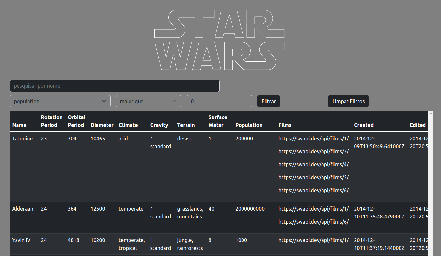Click the Limpar Filtros button
Image resolution: width=441 pixels, height=256 pixels.
tap(348, 101)
